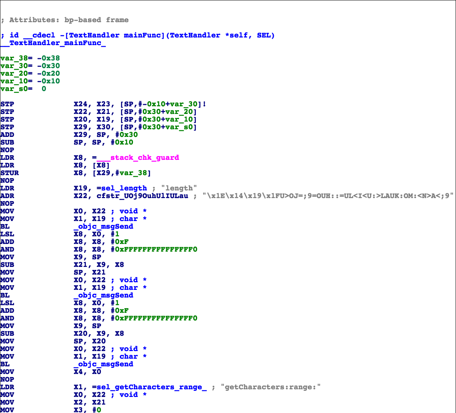Select the __TextHandler_mainFunc_ function label
The image size is (456, 413).
click(x=53, y=43)
